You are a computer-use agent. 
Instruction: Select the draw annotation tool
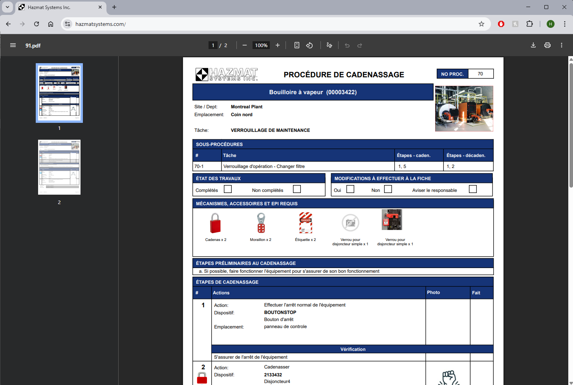[329, 45]
